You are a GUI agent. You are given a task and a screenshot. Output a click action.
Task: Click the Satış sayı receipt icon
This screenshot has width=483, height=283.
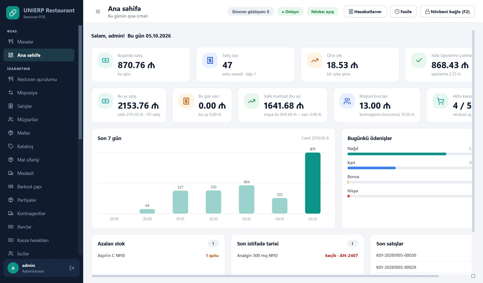210,60
